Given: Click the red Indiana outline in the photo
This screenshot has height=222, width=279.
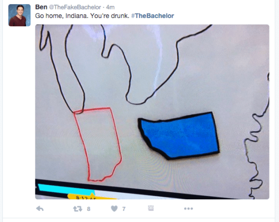Looking at the screenshot, I should [98, 144].
